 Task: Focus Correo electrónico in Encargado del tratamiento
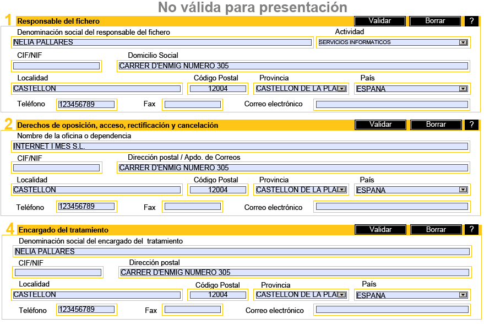[x=392, y=310]
